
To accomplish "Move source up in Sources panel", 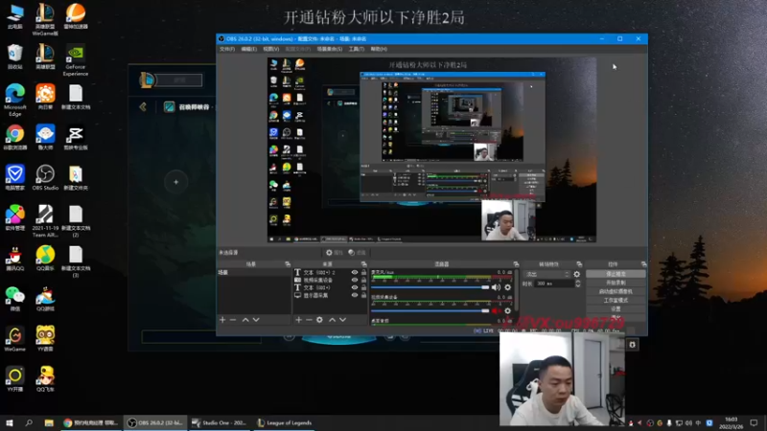I will pos(332,320).
